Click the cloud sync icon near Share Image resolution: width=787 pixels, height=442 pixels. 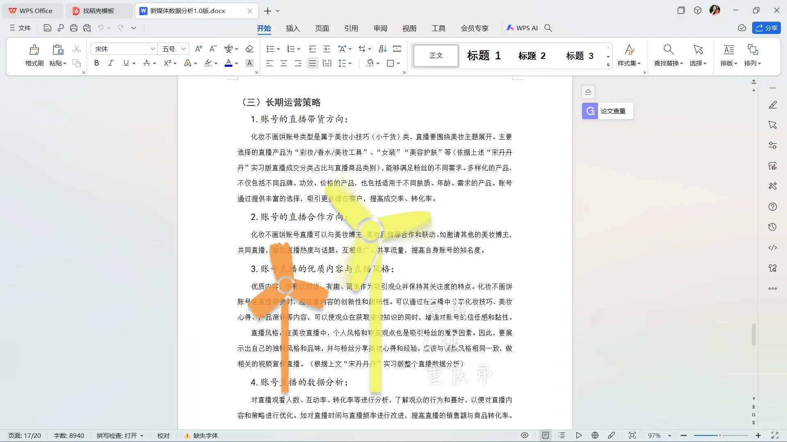(x=742, y=28)
